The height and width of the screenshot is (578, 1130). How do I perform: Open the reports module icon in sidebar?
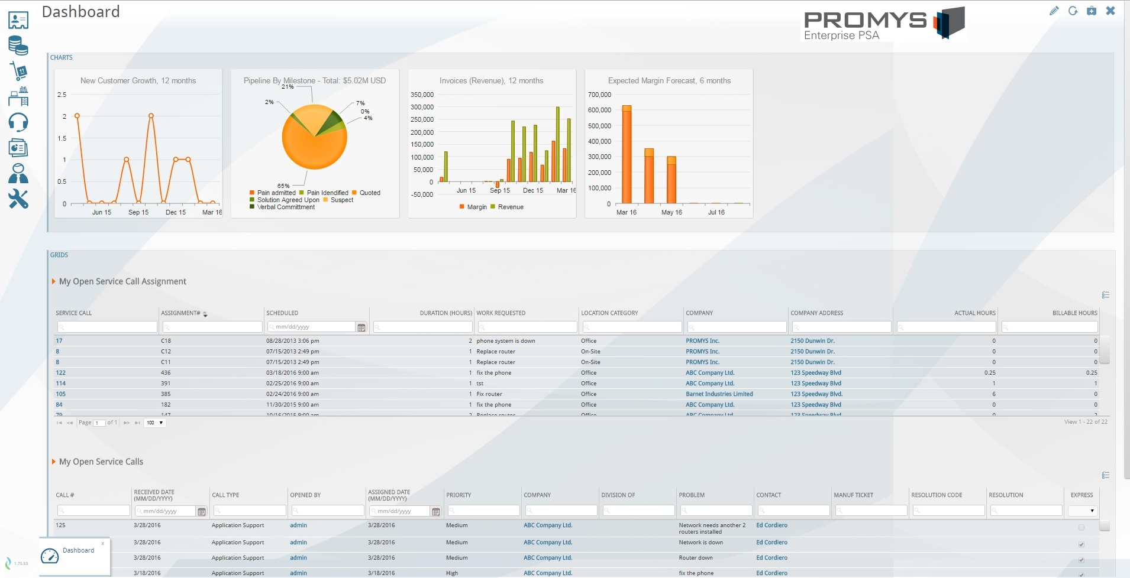18,147
